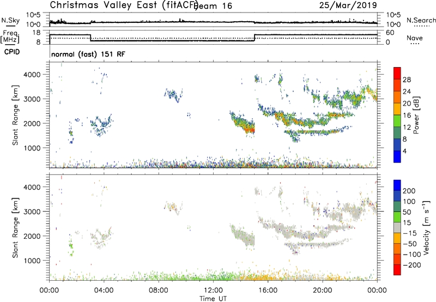Click the strong red echo near 15:00 in power panel
The width and height of the screenshot is (436, 302).
[x=251, y=130]
